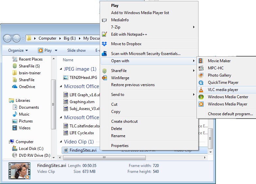This screenshot has height=184, width=256.
Task: Click the WinMerge icon in context menu
Action: 104,78
